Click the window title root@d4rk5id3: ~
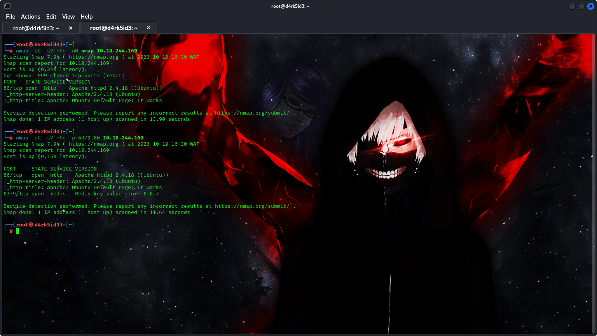597x336 pixels. pyautogui.click(x=290, y=6)
